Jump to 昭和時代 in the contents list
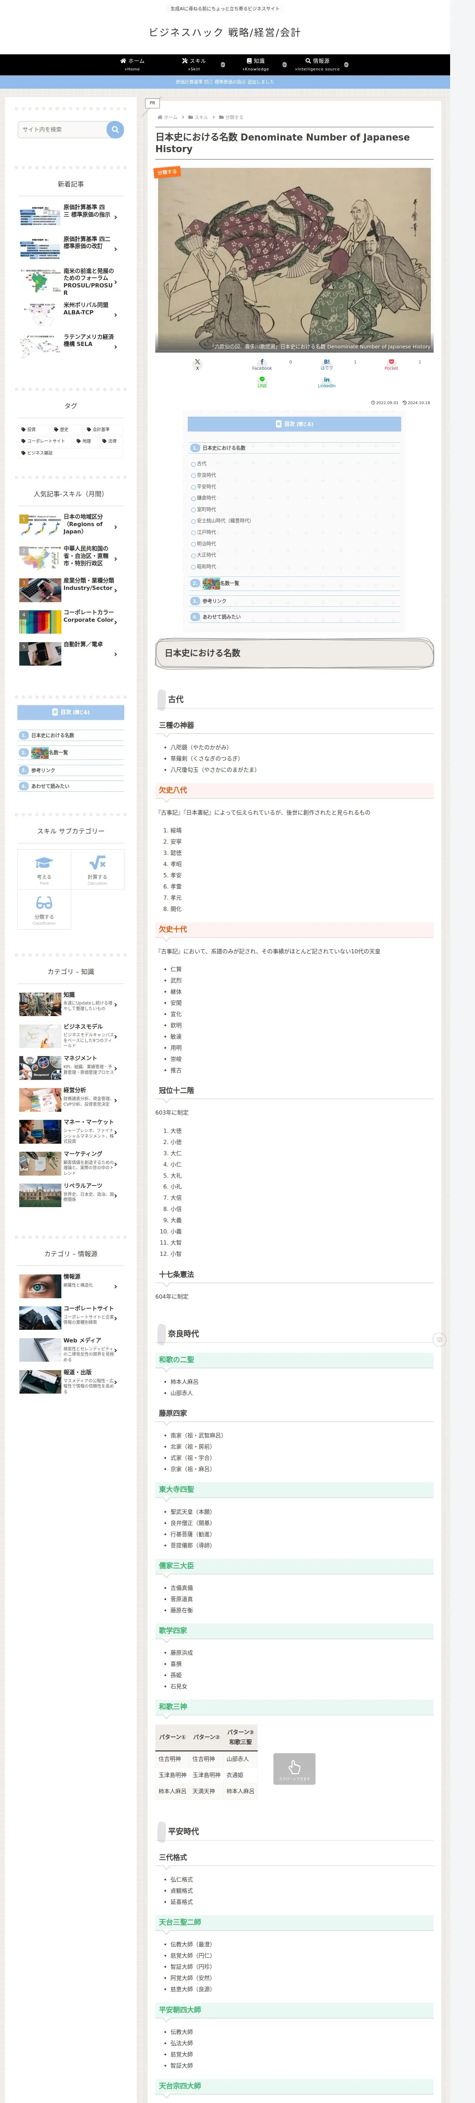The image size is (475, 2103). (206, 566)
